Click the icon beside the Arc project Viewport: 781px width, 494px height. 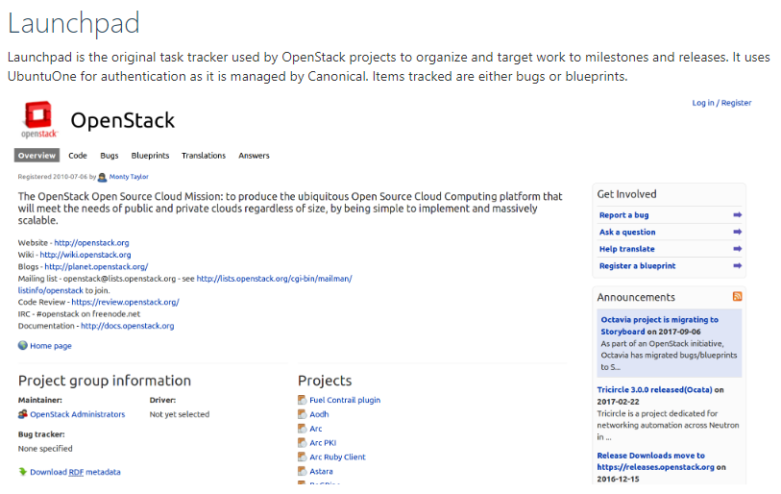click(x=303, y=429)
